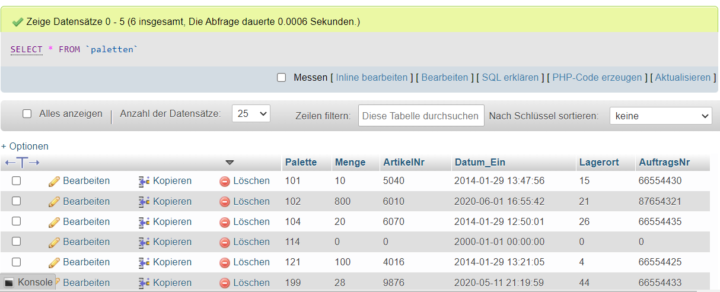This screenshot has height=292, width=720.
Task: Click the Konsole terminal icon
Action: coord(9,283)
